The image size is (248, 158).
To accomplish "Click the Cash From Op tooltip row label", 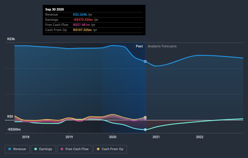I will coord(56,30).
